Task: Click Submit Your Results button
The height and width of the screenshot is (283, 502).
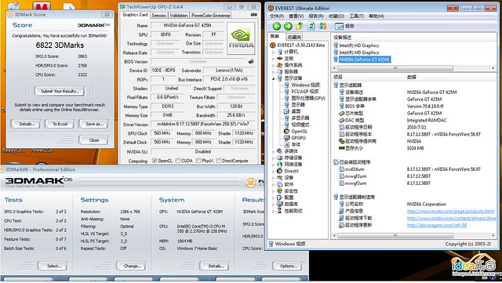Action: pos(60,91)
